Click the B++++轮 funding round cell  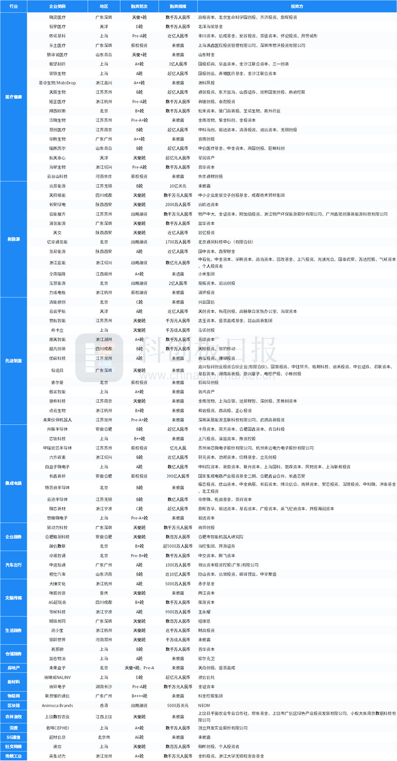140,695
